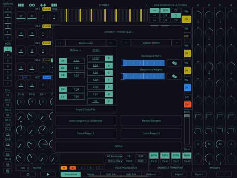Click the bars icon right of double-arrow icon
The image size is (237, 178).
(54, 5)
